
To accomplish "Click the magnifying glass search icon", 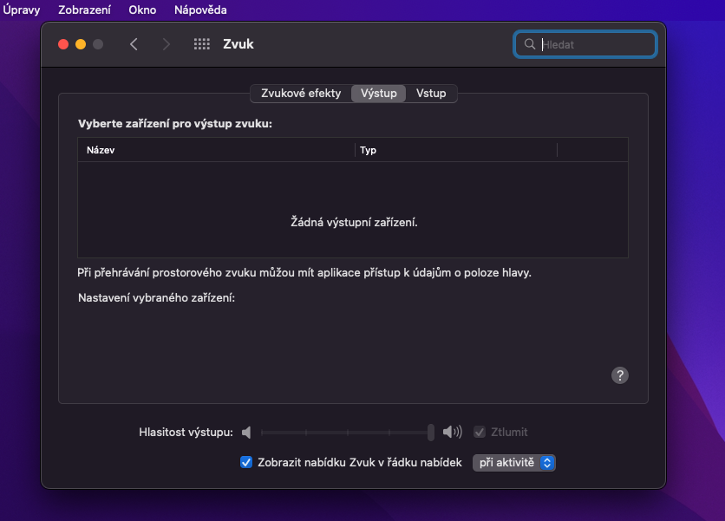I will point(530,44).
